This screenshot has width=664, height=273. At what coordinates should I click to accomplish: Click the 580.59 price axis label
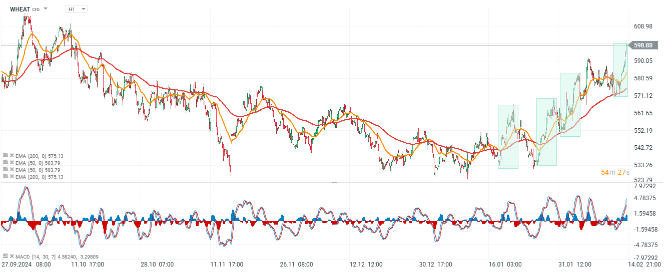(643, 78)
